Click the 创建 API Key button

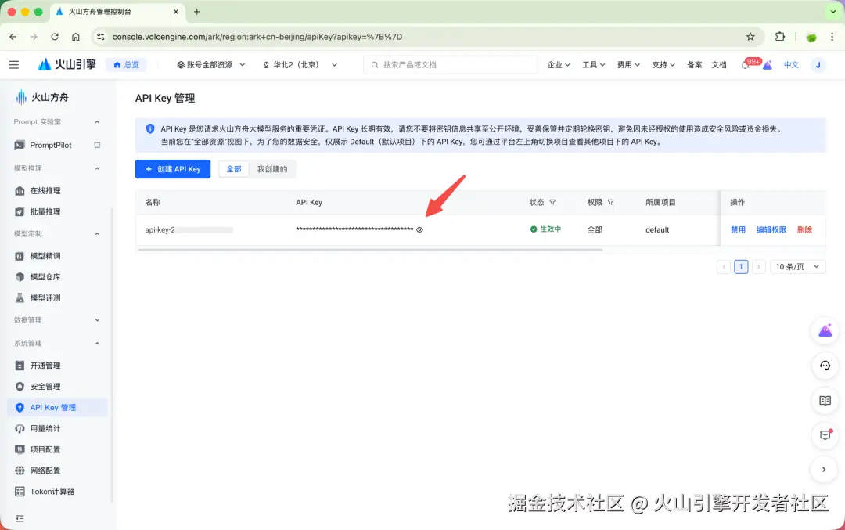(173, 169)
